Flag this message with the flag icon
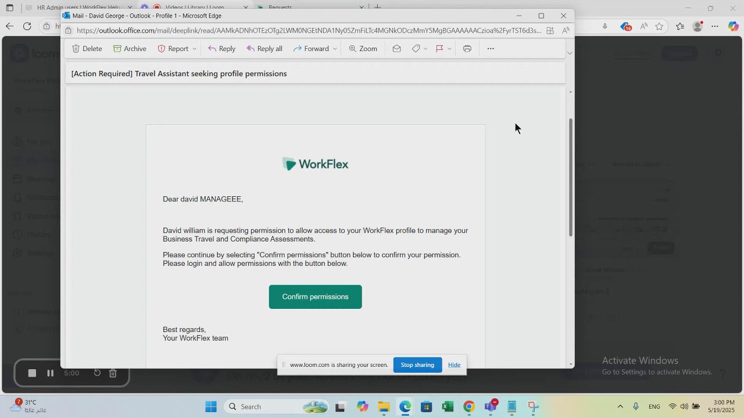This screenshot has height=418, width=744. pyautogui.click(x=439, y=49)
